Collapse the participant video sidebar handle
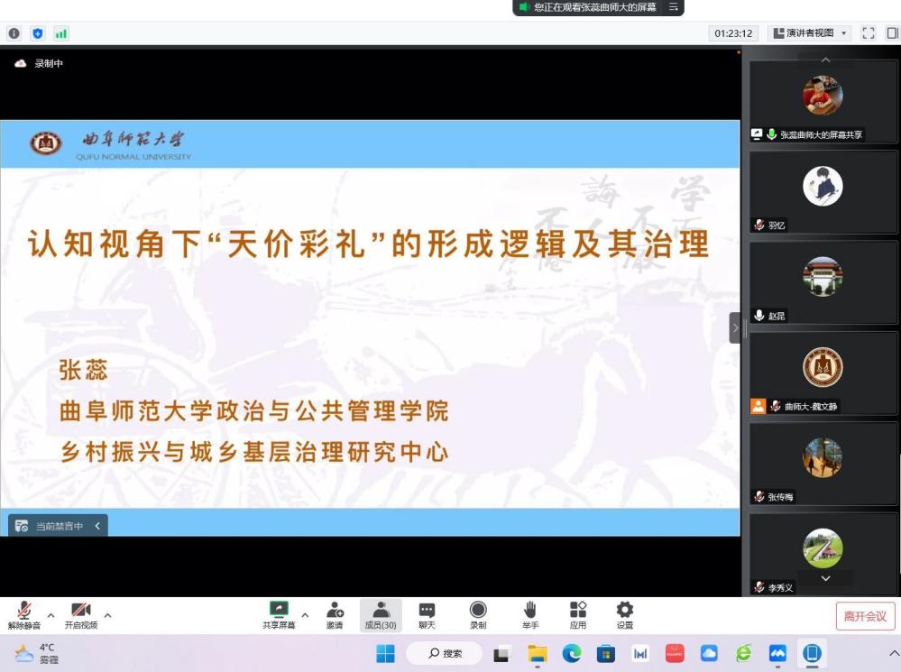Screen dimensions: 901x672 click(734, 327)
